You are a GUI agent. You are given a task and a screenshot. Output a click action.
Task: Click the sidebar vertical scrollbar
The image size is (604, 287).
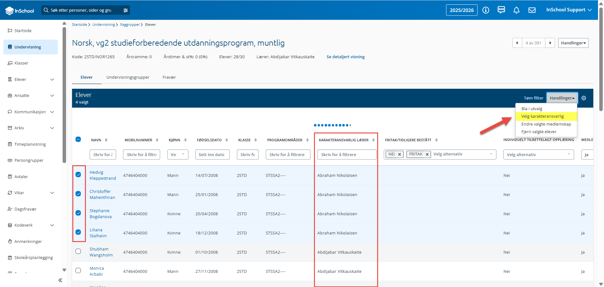pyautogui.click(x=64, y=94)
